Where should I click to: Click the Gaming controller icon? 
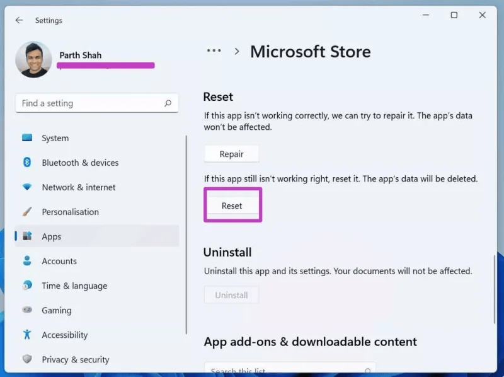pyautogui.click(x=27, y=310)
